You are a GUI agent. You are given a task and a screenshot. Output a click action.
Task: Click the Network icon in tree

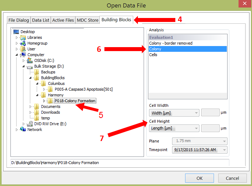tap(23, 130)
